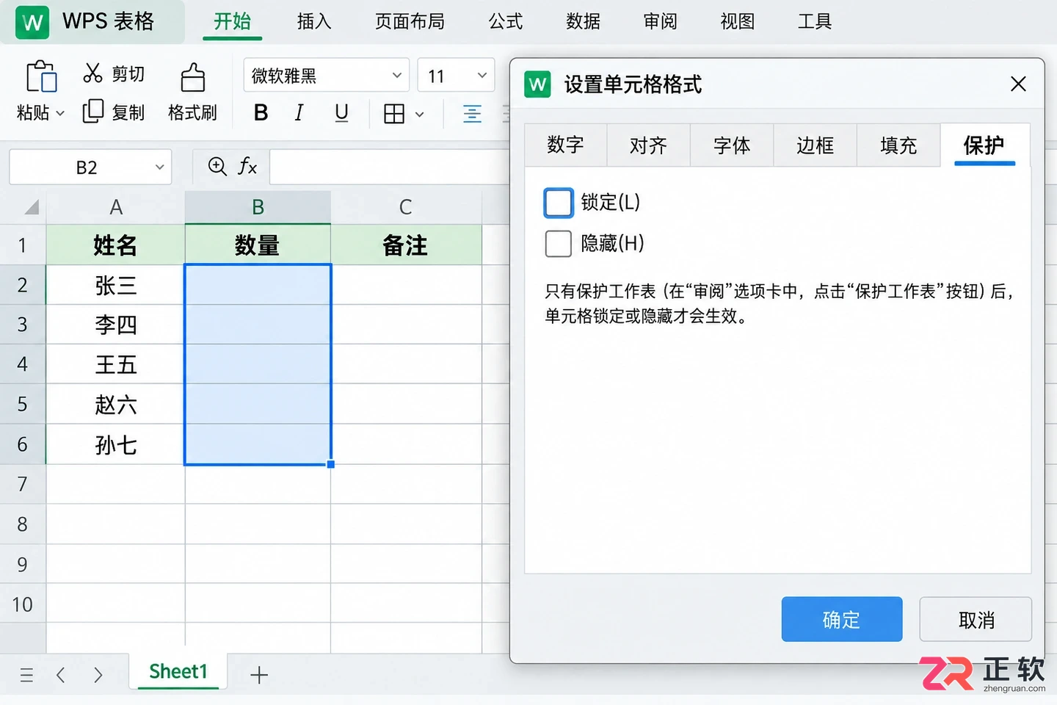1057x705 pixels.
Task: Apply the borders grid icon
Action: tap(394, 113)
